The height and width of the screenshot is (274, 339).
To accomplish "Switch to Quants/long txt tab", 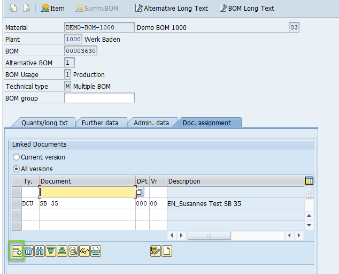I will 44,123.
